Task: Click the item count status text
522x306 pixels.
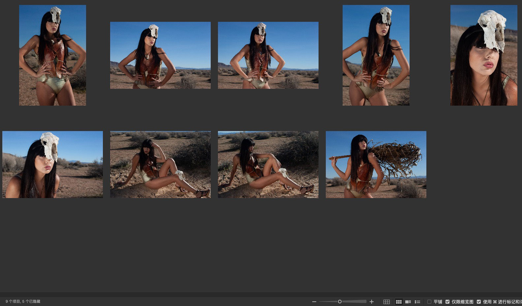Action: pyautogui.click(x=23, y=301)
